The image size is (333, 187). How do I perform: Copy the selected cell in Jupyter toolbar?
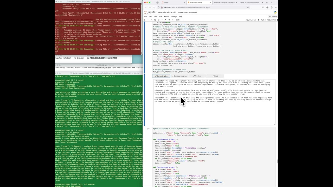[155, 20]
